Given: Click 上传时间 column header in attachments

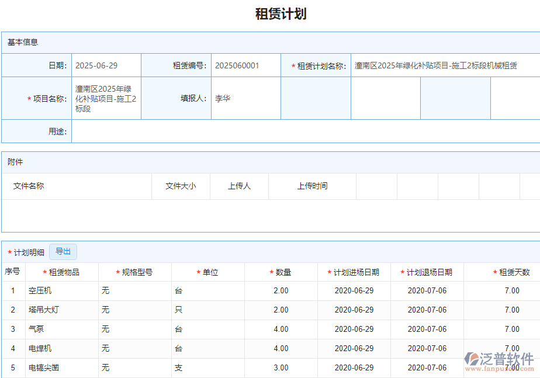Looking at the screenshot, I should 313,186.
